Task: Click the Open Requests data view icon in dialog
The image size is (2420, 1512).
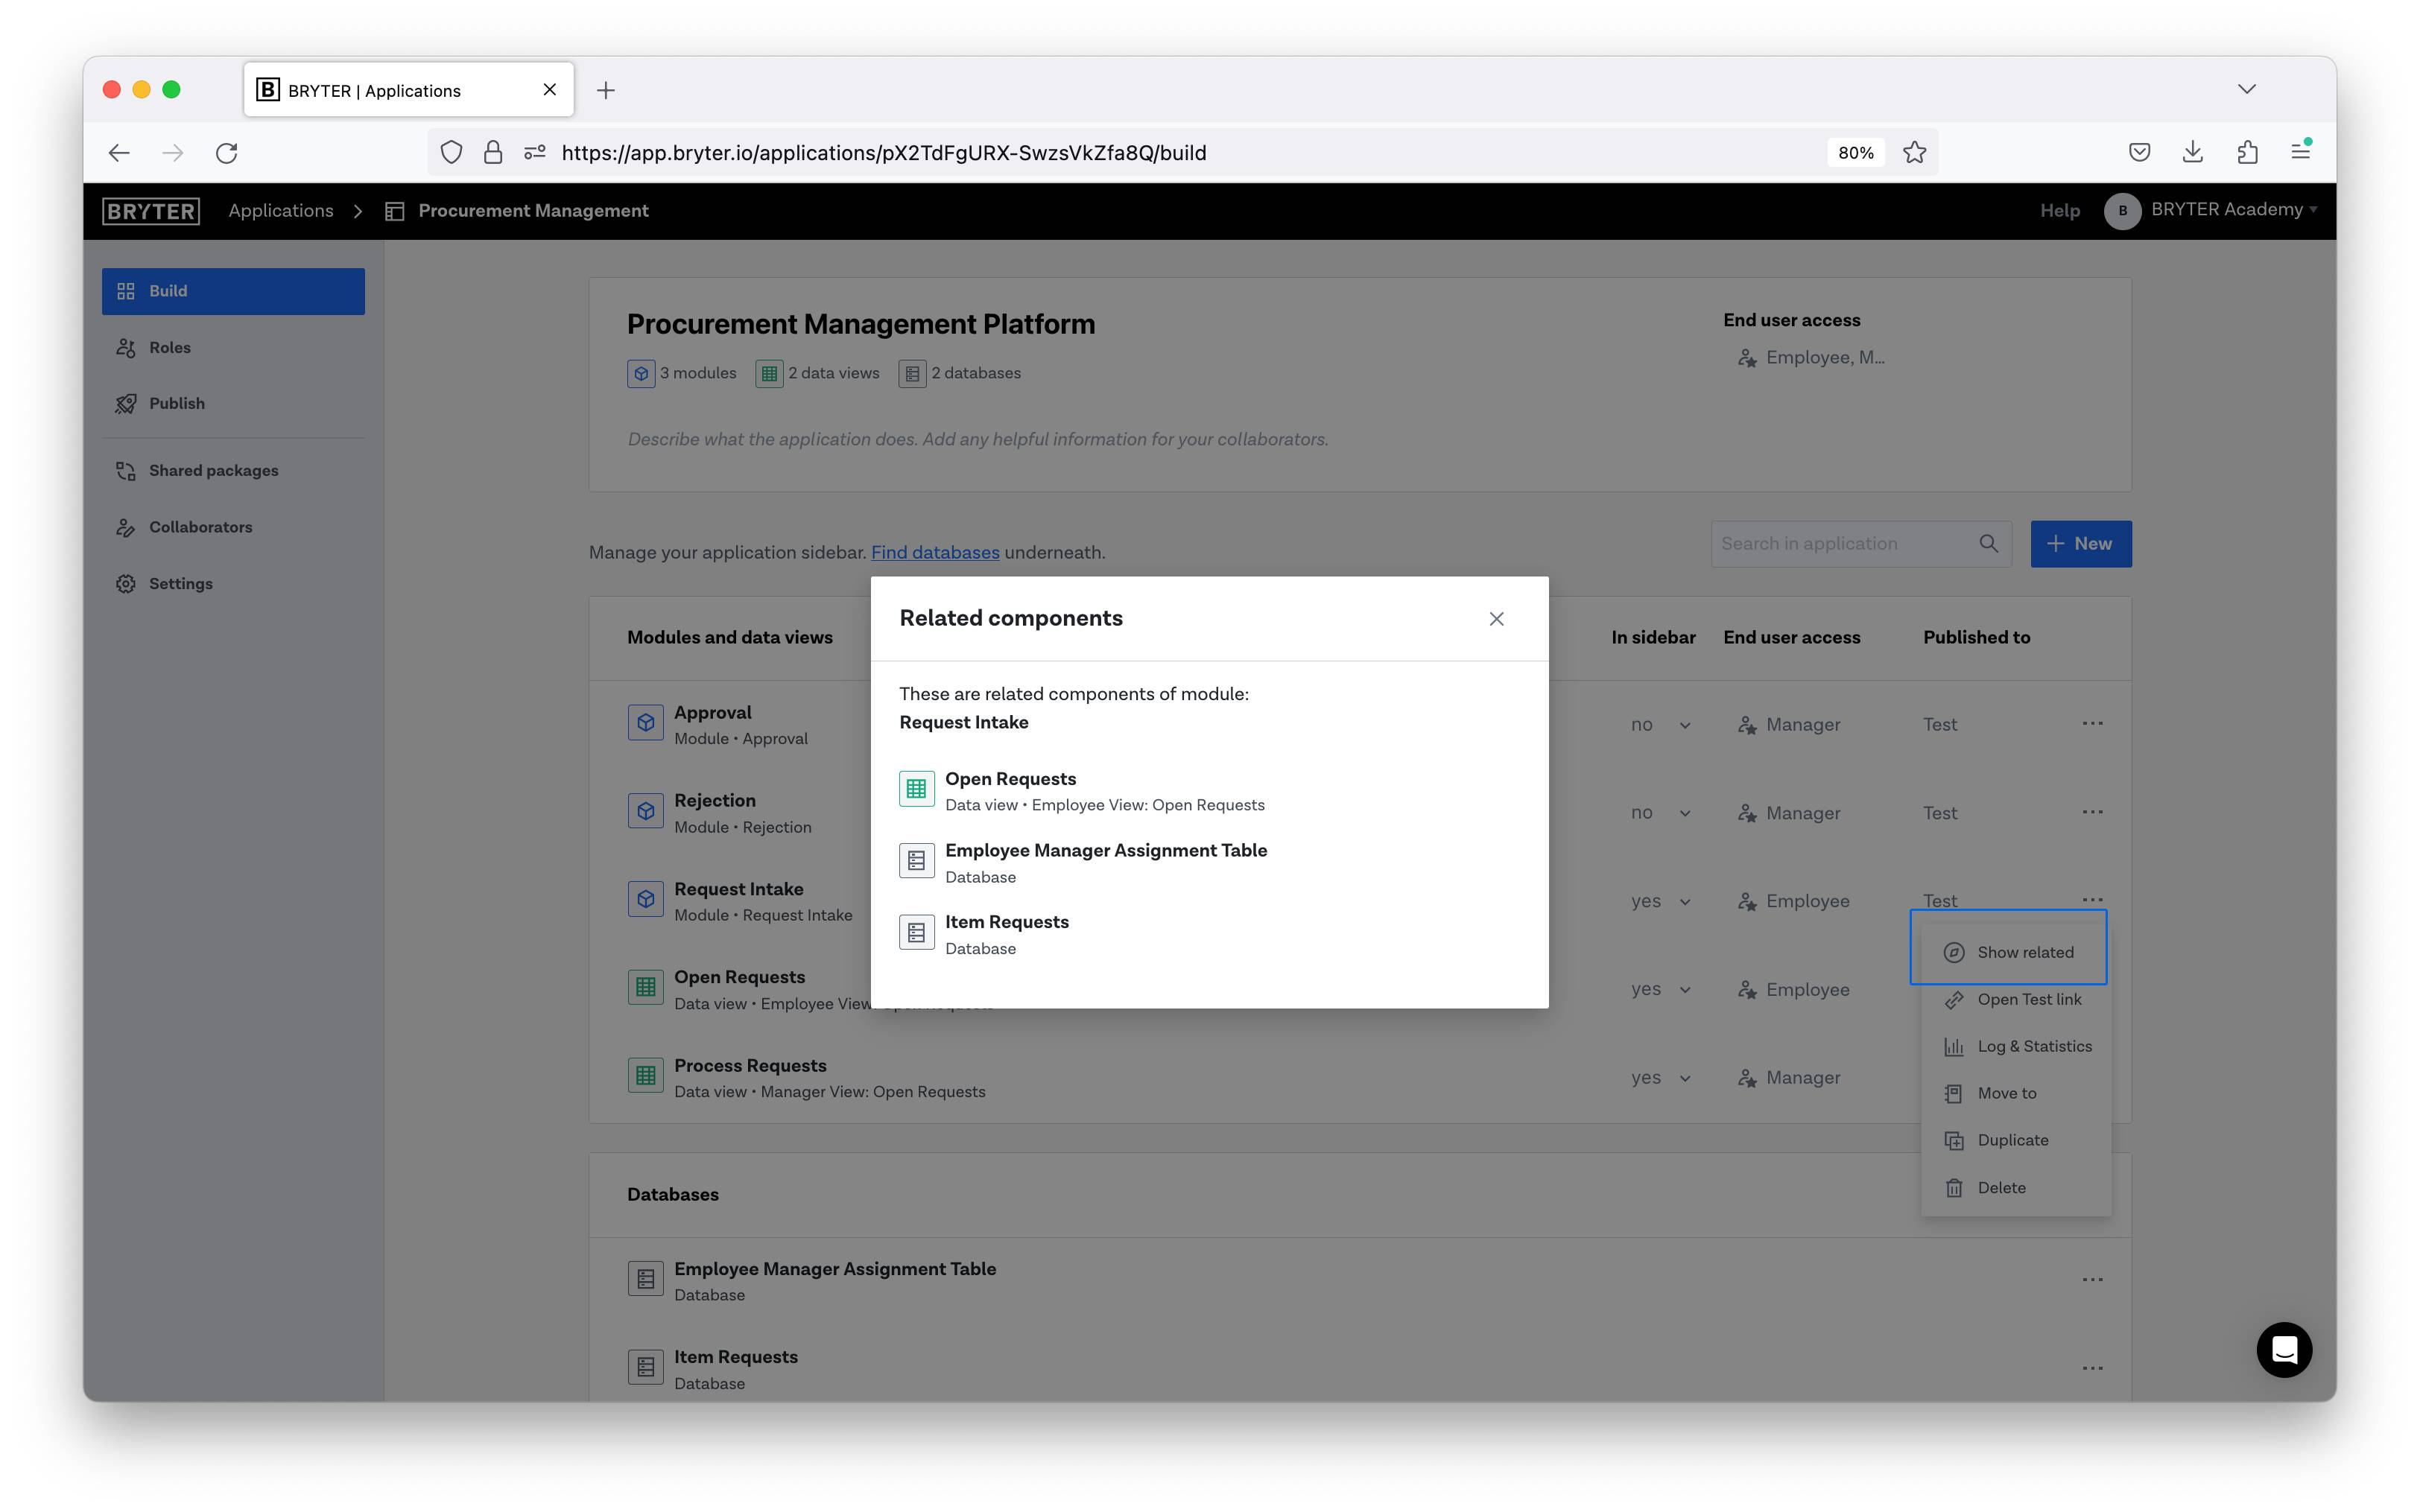Action: coord(916,788)
